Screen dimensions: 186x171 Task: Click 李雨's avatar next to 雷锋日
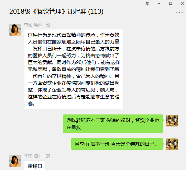[15, 161]
